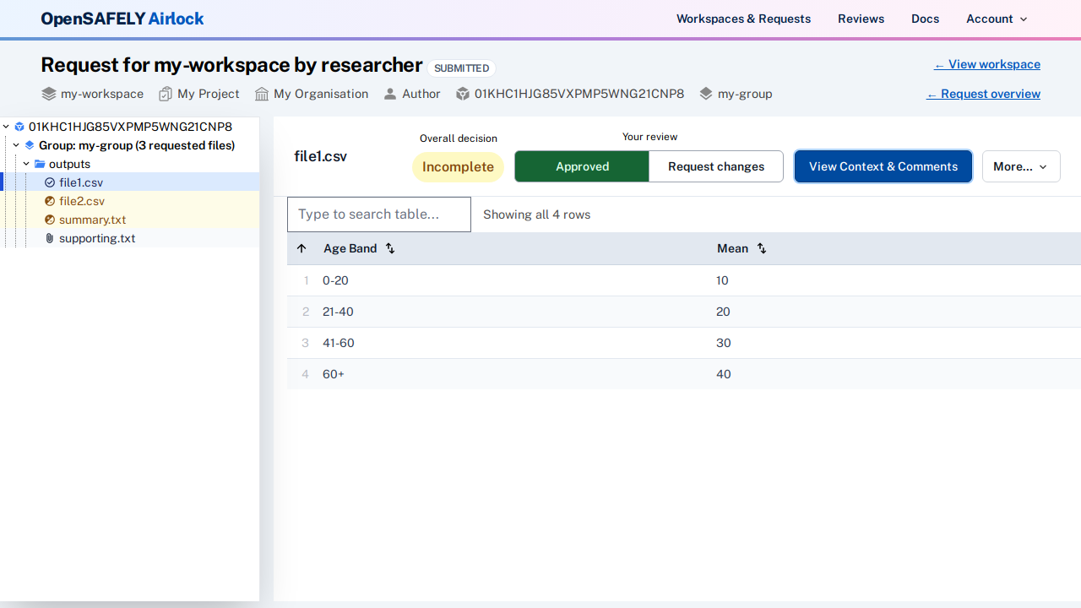Sort the table by Mean column
The height and width of the screenshot is (608, 1081).
[761, 248]
